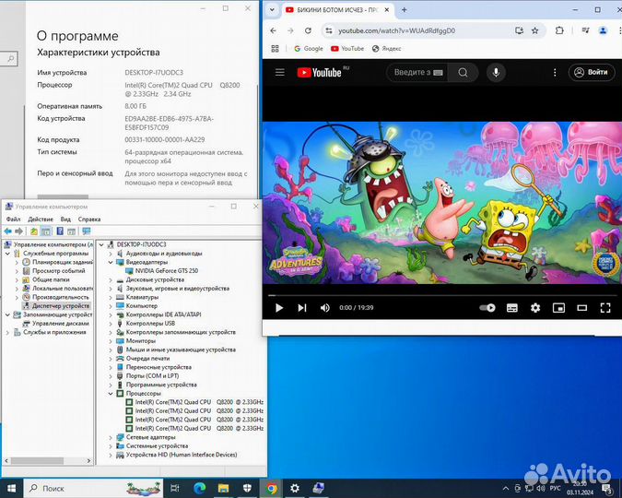Image resolution: width=622 pixels, height=498 pixels.
Task: Open YouTube bookmark in bookmarks bar
Action: click(x=347, y=49)
